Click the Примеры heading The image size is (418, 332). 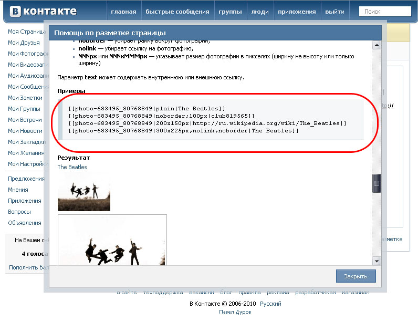pos(71,91)
